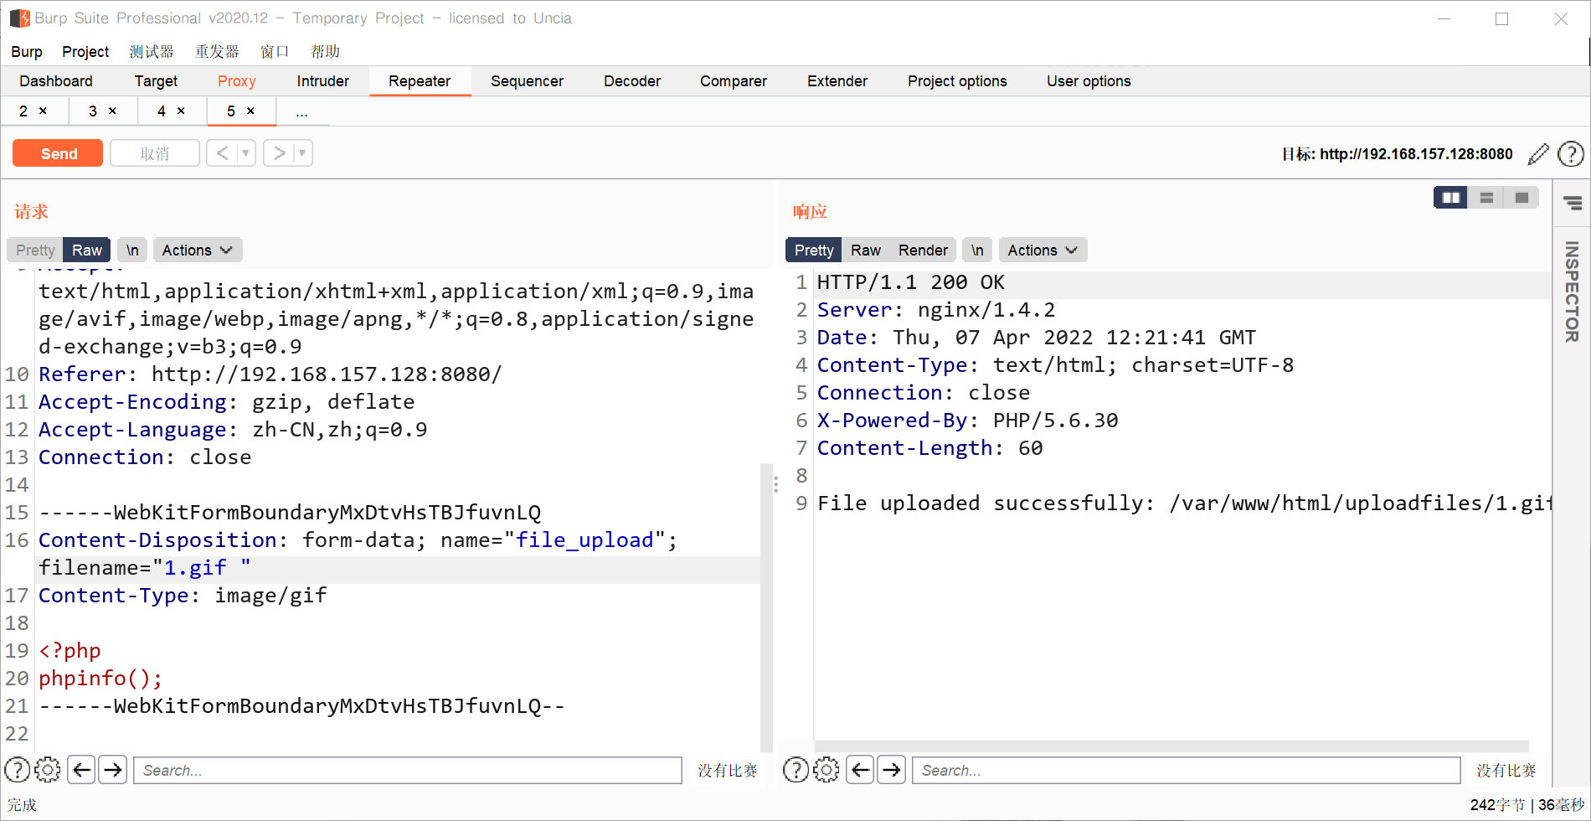Go to next search match in request
Screen dimensions: 1591x821
coord(113,769)
